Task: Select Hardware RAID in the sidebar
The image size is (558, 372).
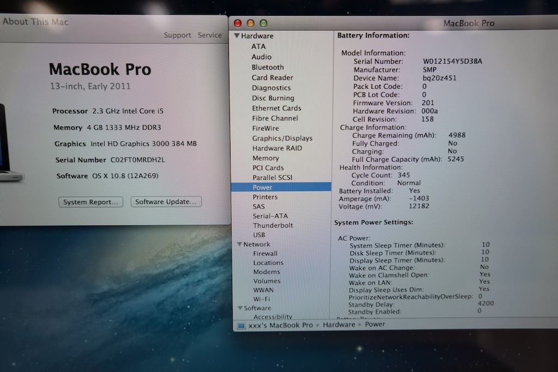Action: coord(277,148)
